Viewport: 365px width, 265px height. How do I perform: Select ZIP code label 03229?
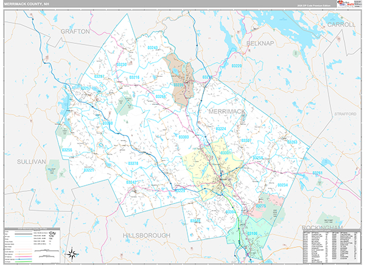179,191
